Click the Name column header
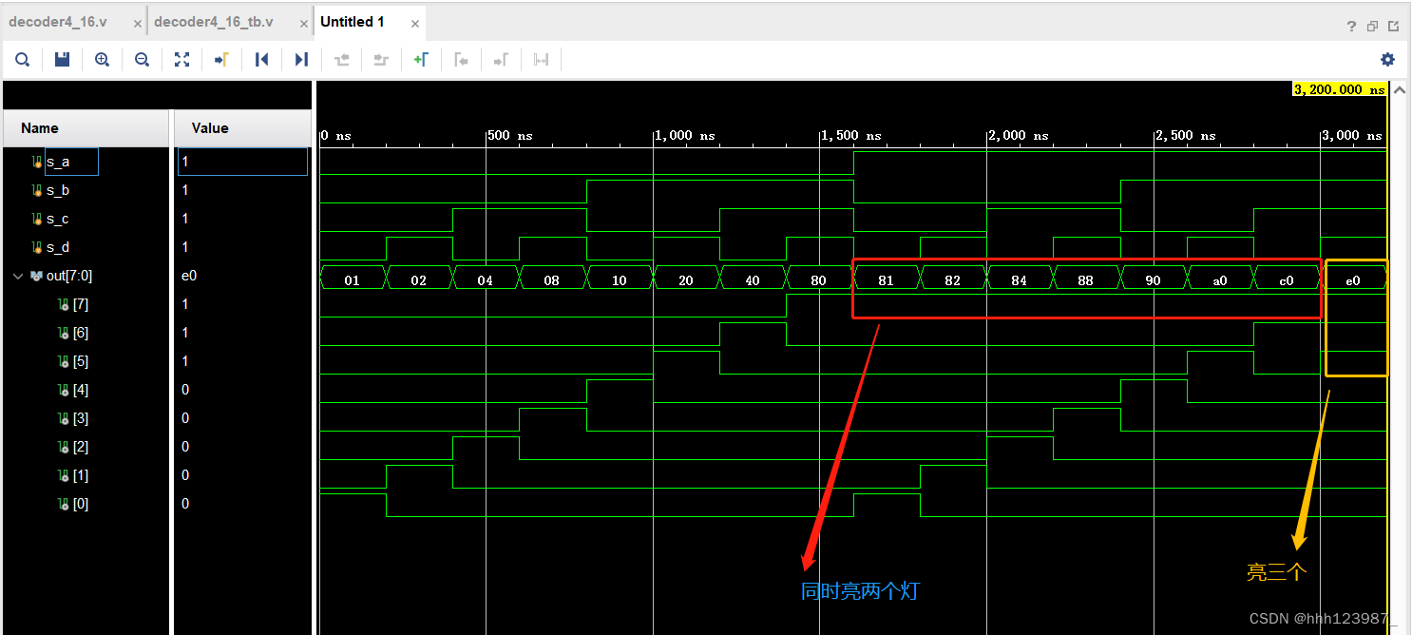Viewport: 1412px width, 635px height. [x=86, y=128]
